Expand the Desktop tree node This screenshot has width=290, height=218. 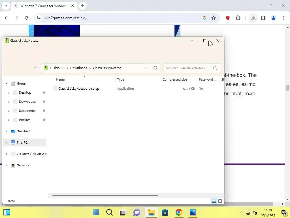tap(8, 93)
